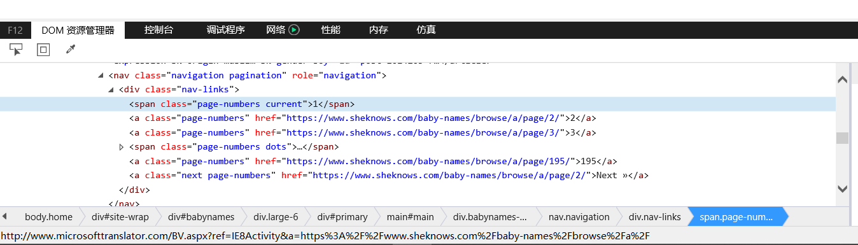
Task: Click the microsofttranslator URL in status bar
Action: point(325,236)
